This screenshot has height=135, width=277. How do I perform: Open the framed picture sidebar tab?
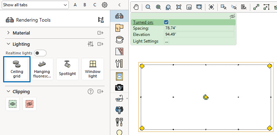[119, 76]
